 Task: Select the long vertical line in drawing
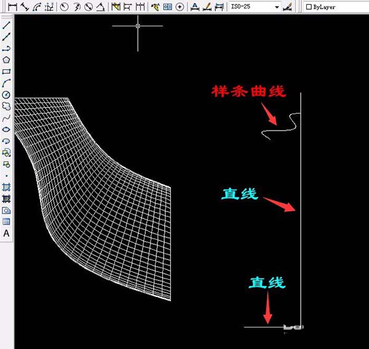[301, 209]
